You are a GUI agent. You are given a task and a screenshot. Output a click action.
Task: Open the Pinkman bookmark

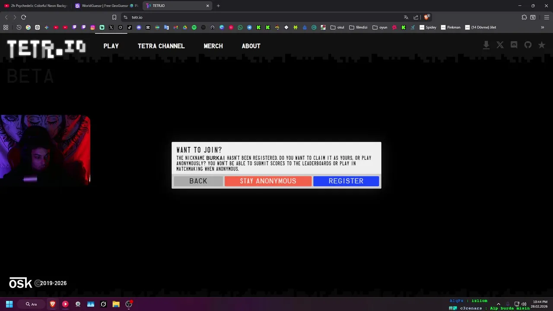(x=451, y=27)
